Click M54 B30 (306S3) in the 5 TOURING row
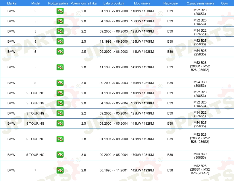 tap(200, 156)
